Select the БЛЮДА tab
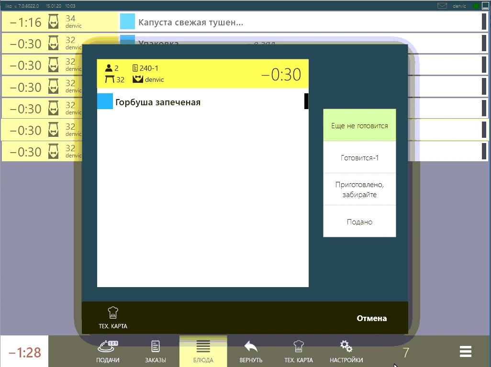 (203, 351)
